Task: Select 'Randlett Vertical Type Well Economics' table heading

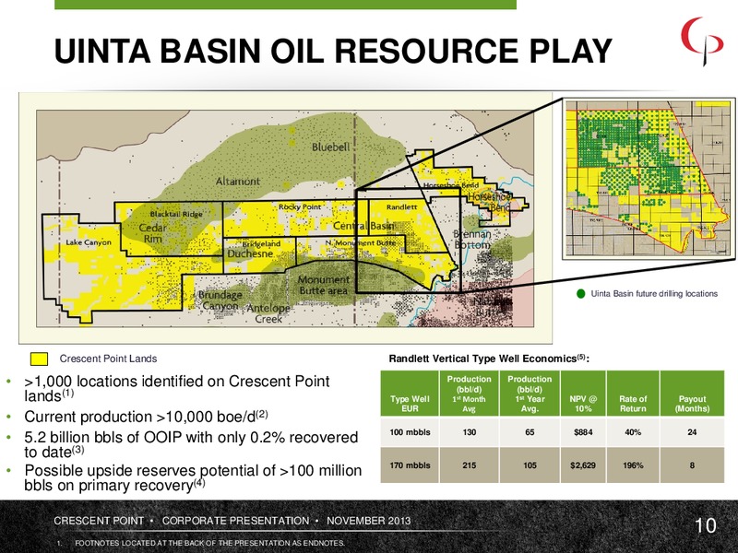Action: (489, 359)
